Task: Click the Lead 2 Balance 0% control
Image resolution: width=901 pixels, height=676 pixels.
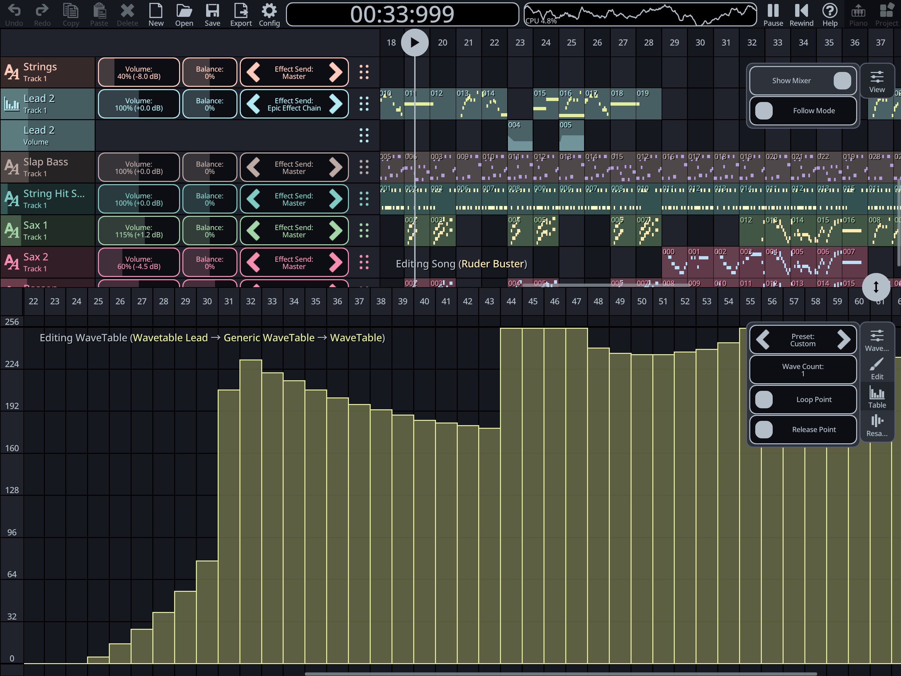Action: (209, 104)
